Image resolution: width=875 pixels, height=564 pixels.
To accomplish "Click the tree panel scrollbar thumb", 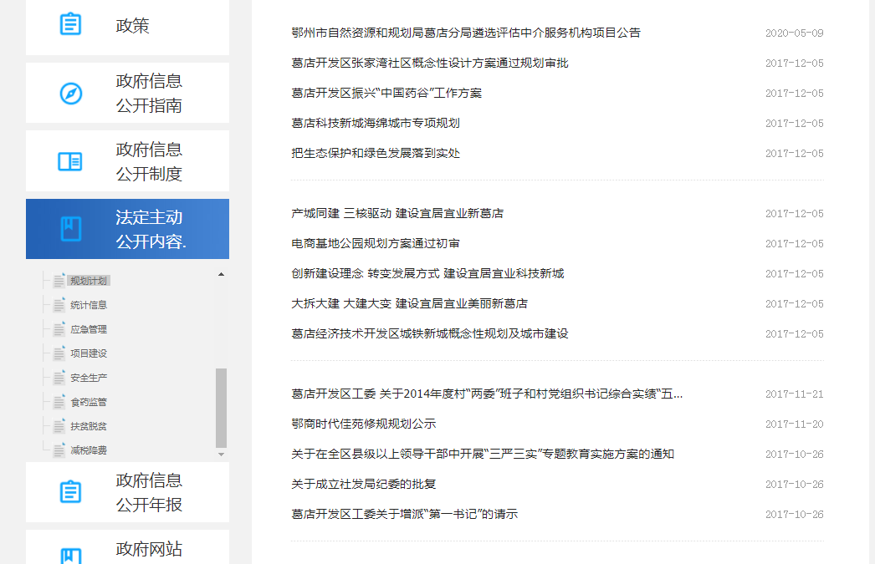I will tap(221, 408).
